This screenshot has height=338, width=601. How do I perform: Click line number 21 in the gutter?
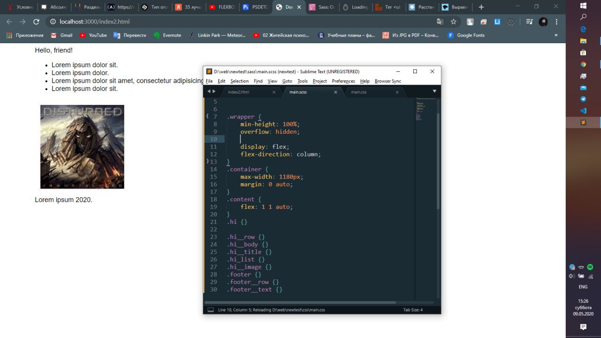coord(214,222)
